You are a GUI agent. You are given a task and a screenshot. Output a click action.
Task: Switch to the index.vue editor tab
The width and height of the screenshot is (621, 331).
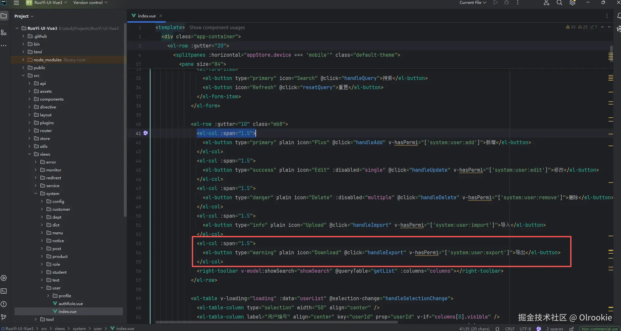point(146,16)
